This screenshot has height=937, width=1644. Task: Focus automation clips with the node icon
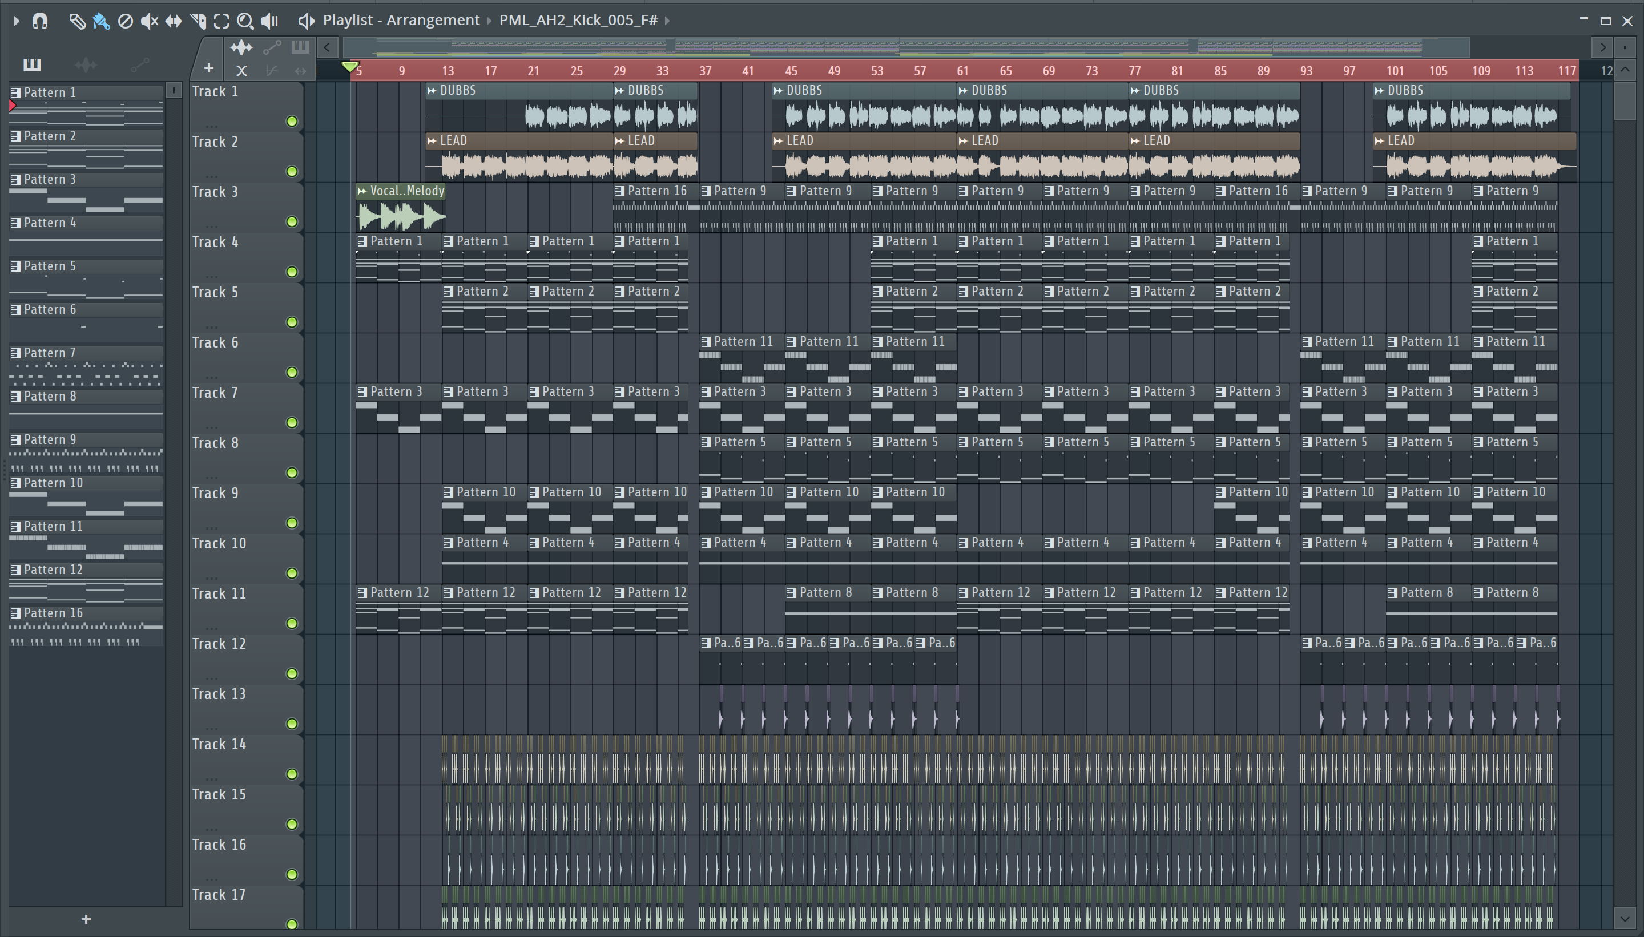coord(272,47)
